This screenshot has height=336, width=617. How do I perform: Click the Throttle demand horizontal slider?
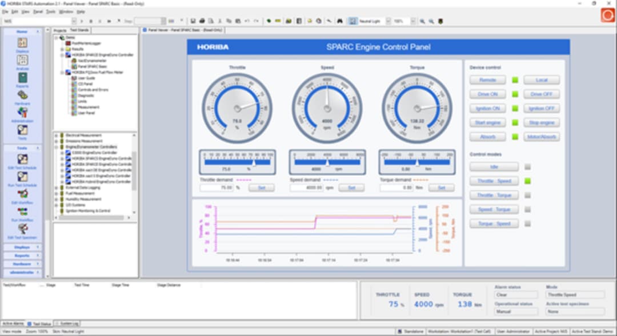237,162
